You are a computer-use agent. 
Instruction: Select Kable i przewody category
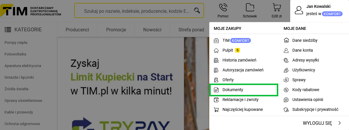pos(19,112)
